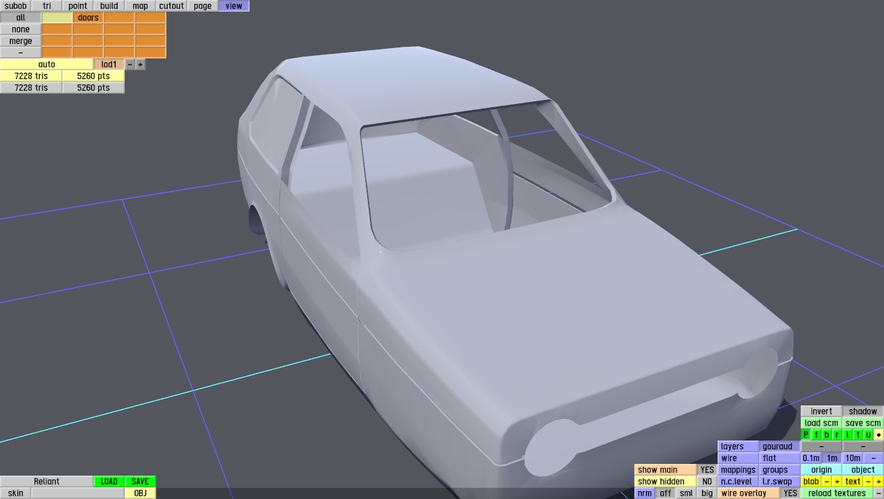
Task: Select the green P view button
Action: (806, 435)
